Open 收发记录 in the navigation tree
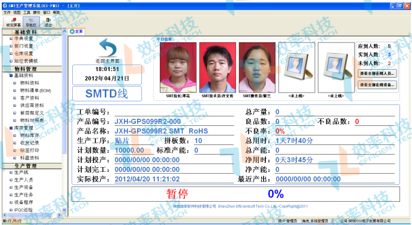This screenshot has width=412, height=225. (x=29, y=143)
